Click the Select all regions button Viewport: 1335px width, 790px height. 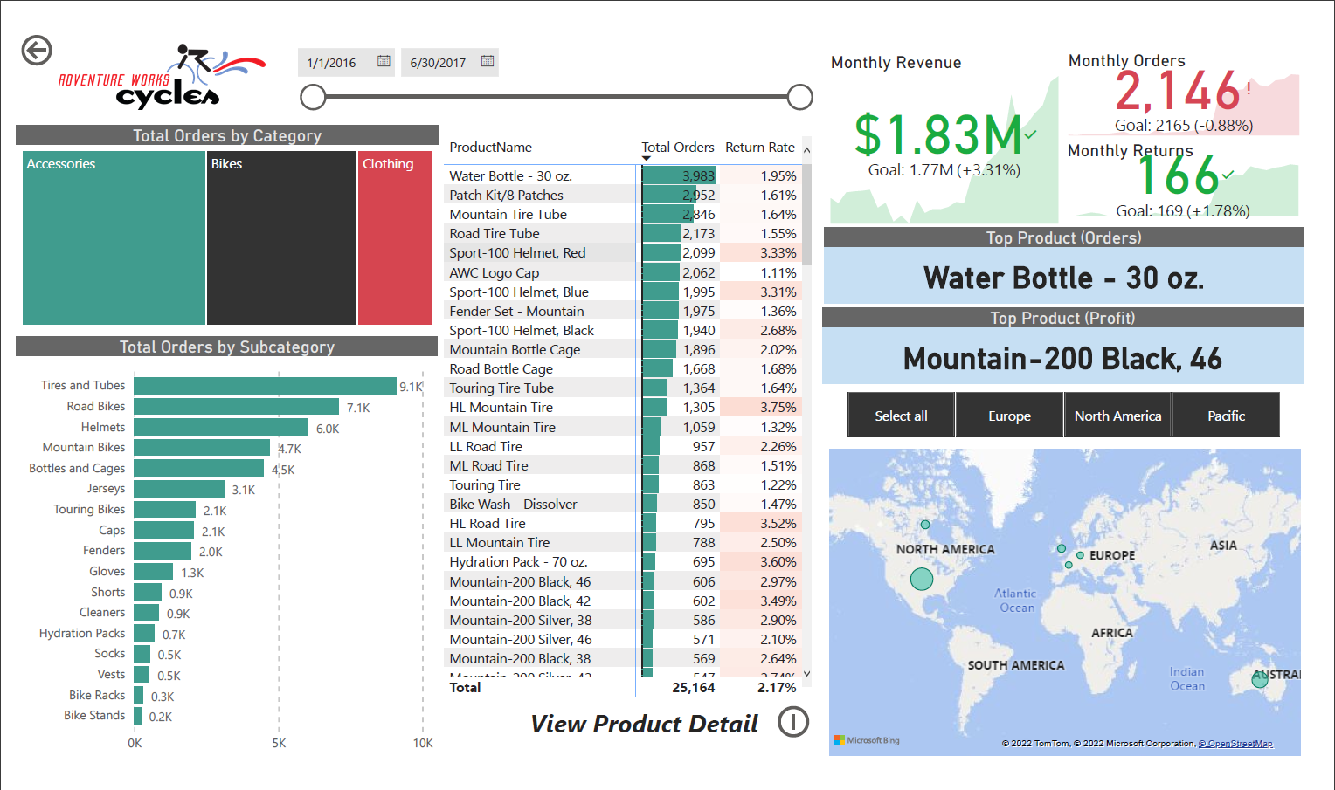pos(901,415)
